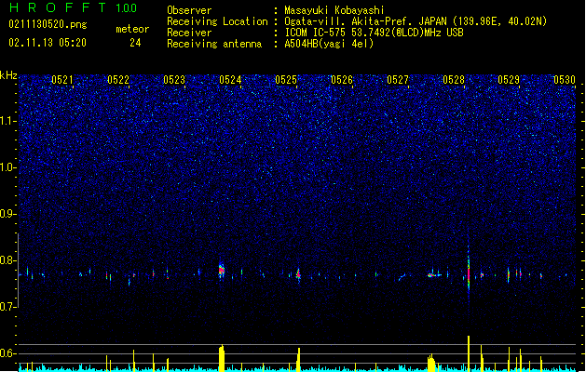586x372 pixels.
Task: Click the wide yellow power bar after 0527
Action: click(x=431, y=363)
